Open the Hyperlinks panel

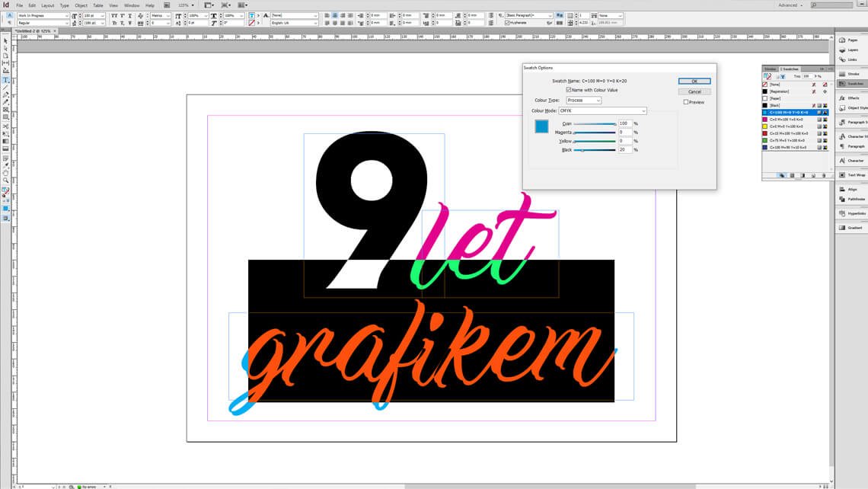tap(852, 213)
